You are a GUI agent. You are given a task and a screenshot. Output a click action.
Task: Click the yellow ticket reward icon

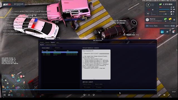[170, 19]
